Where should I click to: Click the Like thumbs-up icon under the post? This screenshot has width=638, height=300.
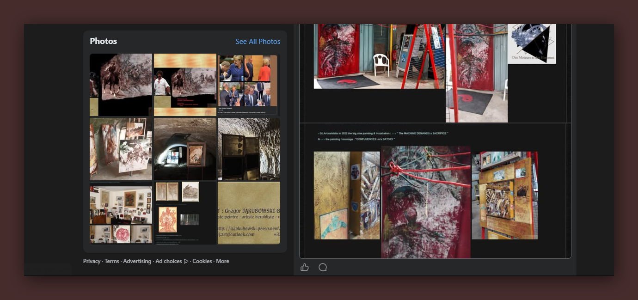tap(305, 267)
